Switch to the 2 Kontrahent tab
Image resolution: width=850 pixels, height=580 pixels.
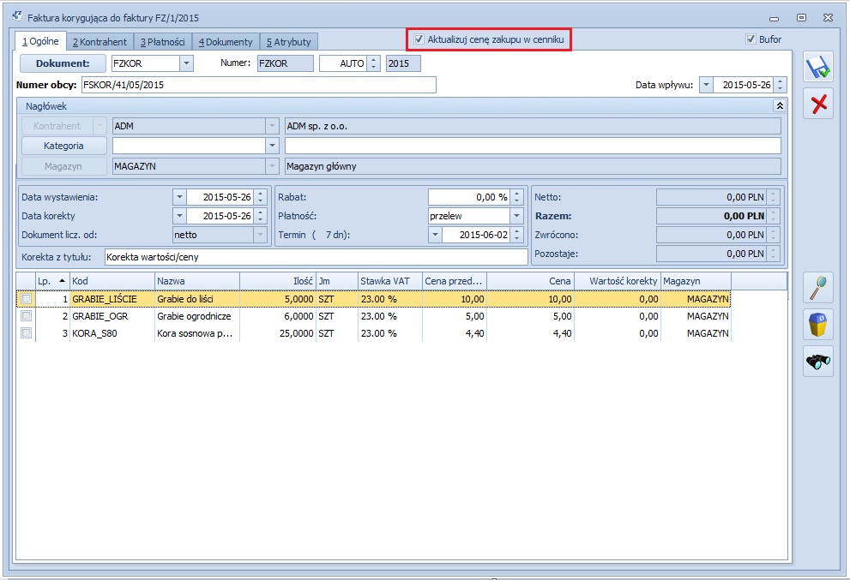[x=99, y=42]
